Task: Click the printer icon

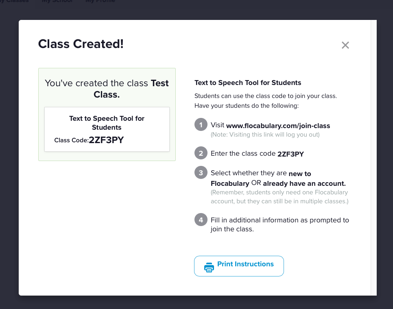Action: [209, 267]
